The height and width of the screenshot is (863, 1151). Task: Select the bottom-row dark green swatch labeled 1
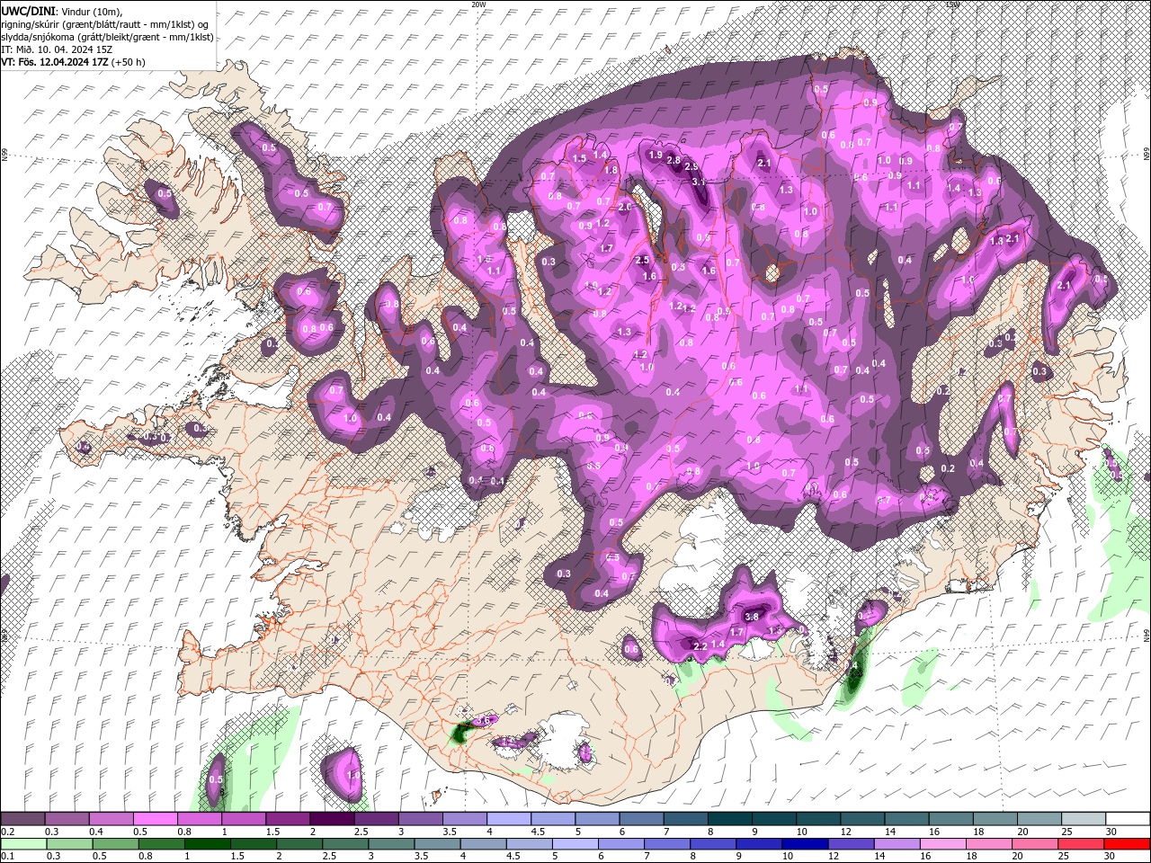208,844
